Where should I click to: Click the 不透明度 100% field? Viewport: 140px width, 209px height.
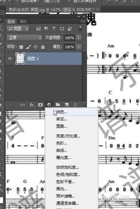click(69, 38)
